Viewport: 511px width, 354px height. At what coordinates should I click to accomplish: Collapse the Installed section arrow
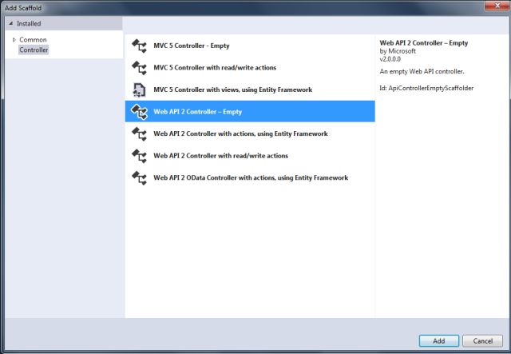coord(10,23)
